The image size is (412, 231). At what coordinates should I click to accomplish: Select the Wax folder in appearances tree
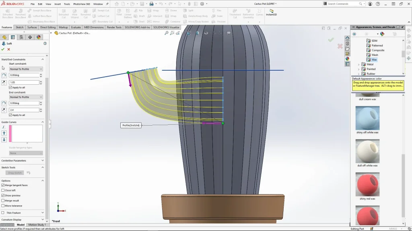[374, 60]
